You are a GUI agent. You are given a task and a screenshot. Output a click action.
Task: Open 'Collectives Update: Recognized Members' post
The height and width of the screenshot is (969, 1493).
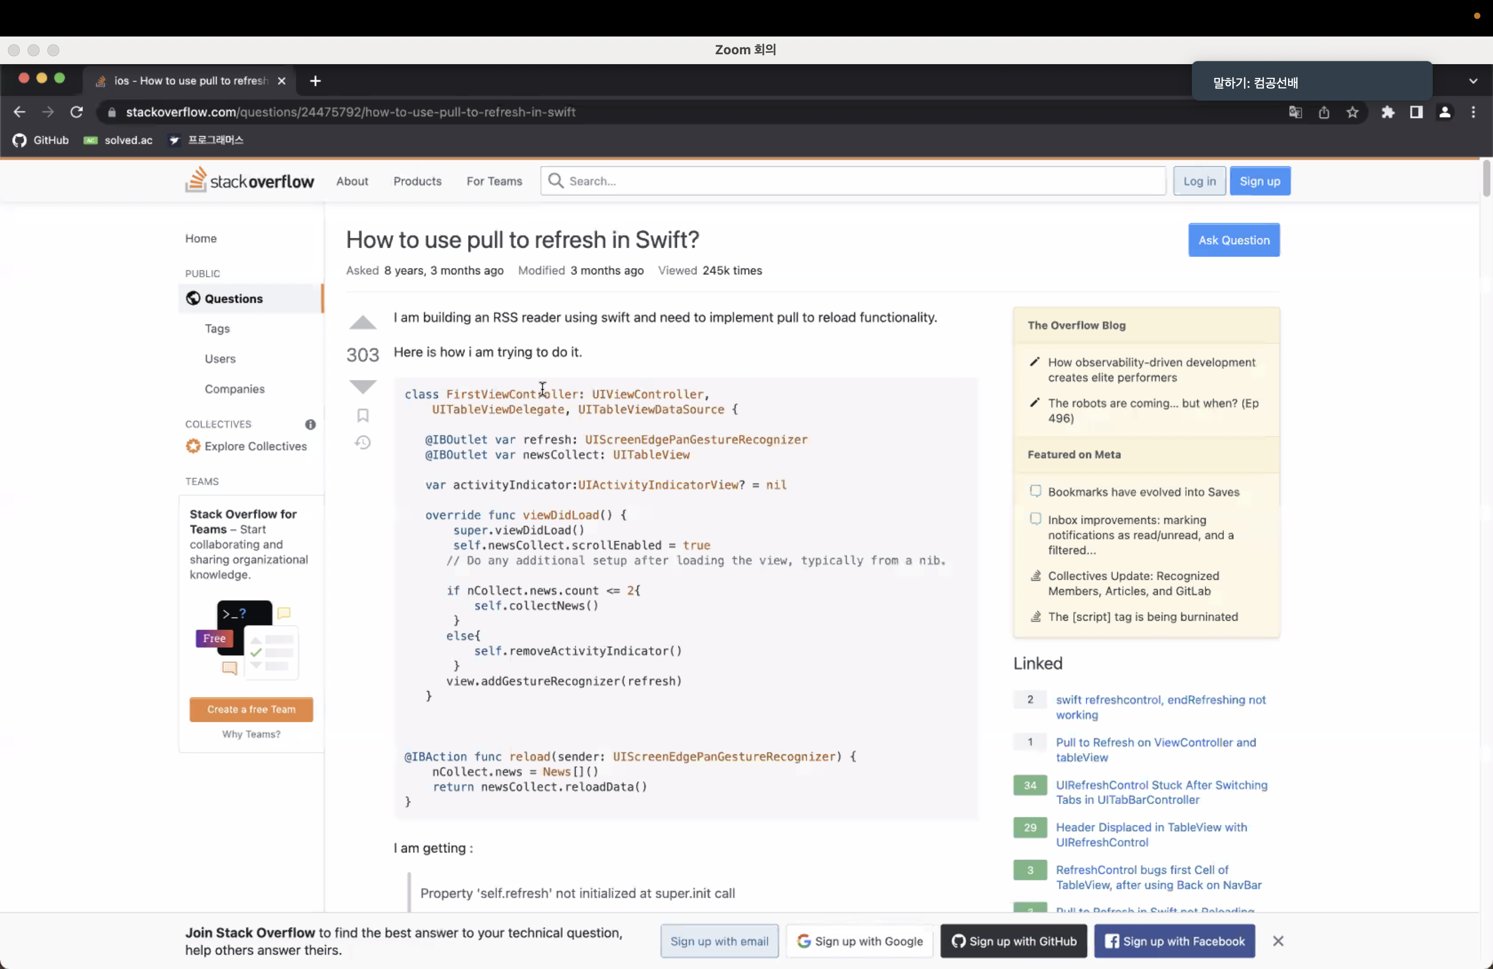coord(1133,583)
